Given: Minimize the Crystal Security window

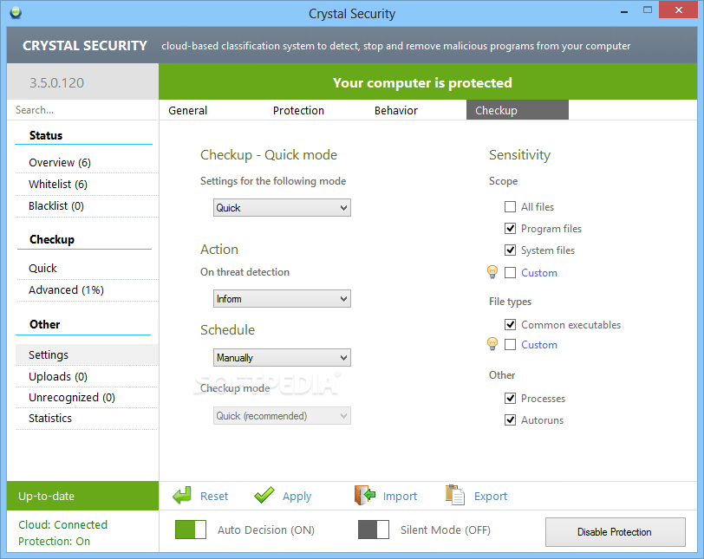Looking at the screenshot, I should click(623, 12).
